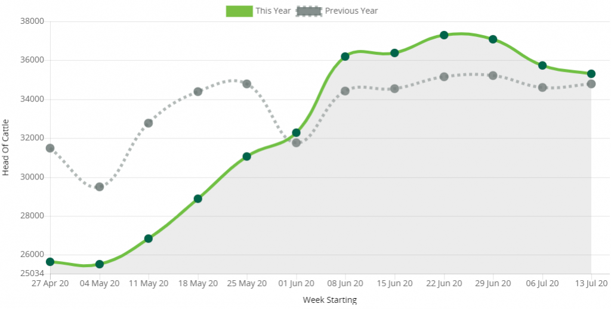
Task: Select This Year data point for 27 Apr 20
Action: [50, 262]
